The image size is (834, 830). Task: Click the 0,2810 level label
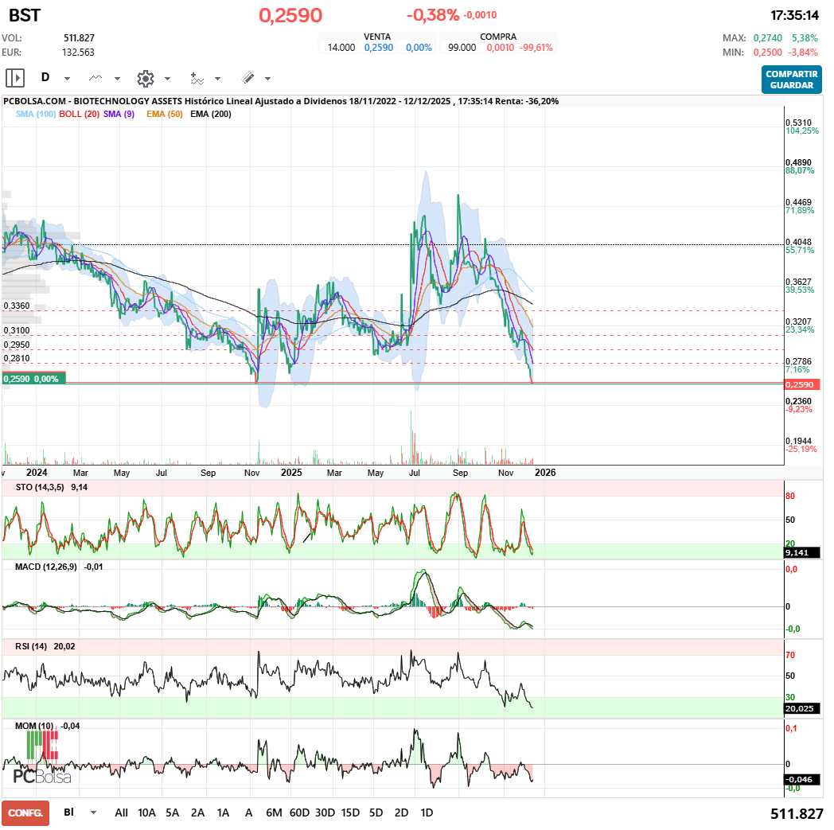(x=17, y=358)
